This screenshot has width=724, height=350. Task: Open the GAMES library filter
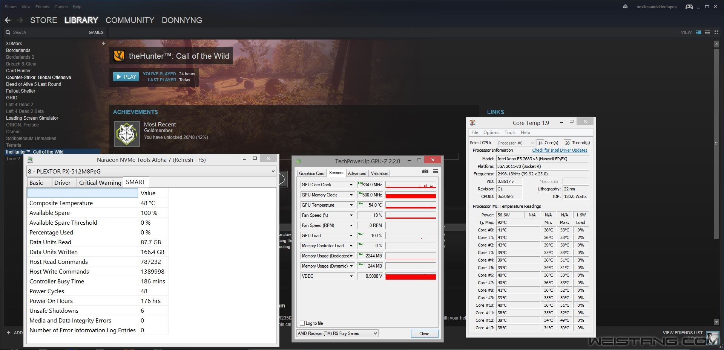tap(96, 32)
